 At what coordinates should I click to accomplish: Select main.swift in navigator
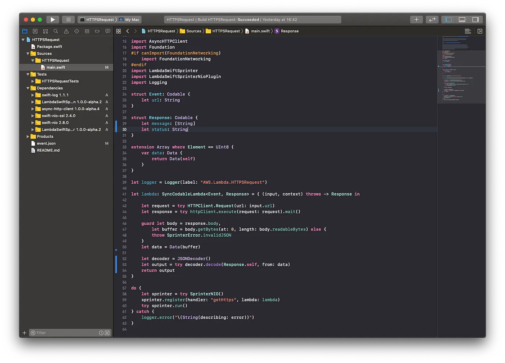tap(66, 67)
